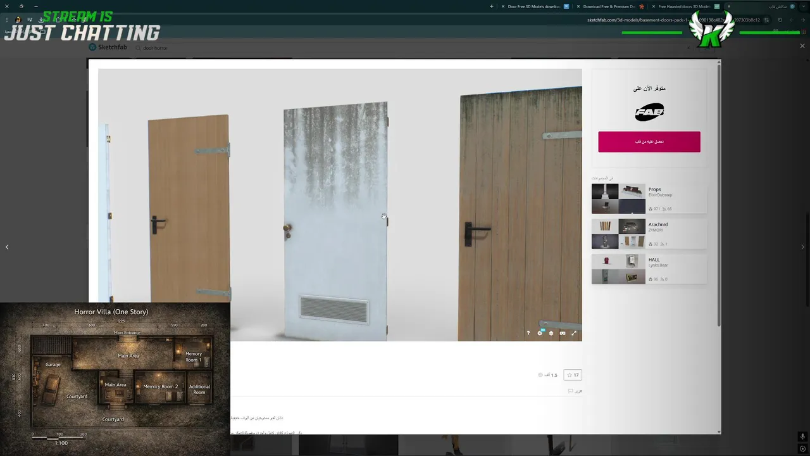Click the pink get-it-on-Fab button
Screen dimensions: 810x456
[x=649, y=142]
